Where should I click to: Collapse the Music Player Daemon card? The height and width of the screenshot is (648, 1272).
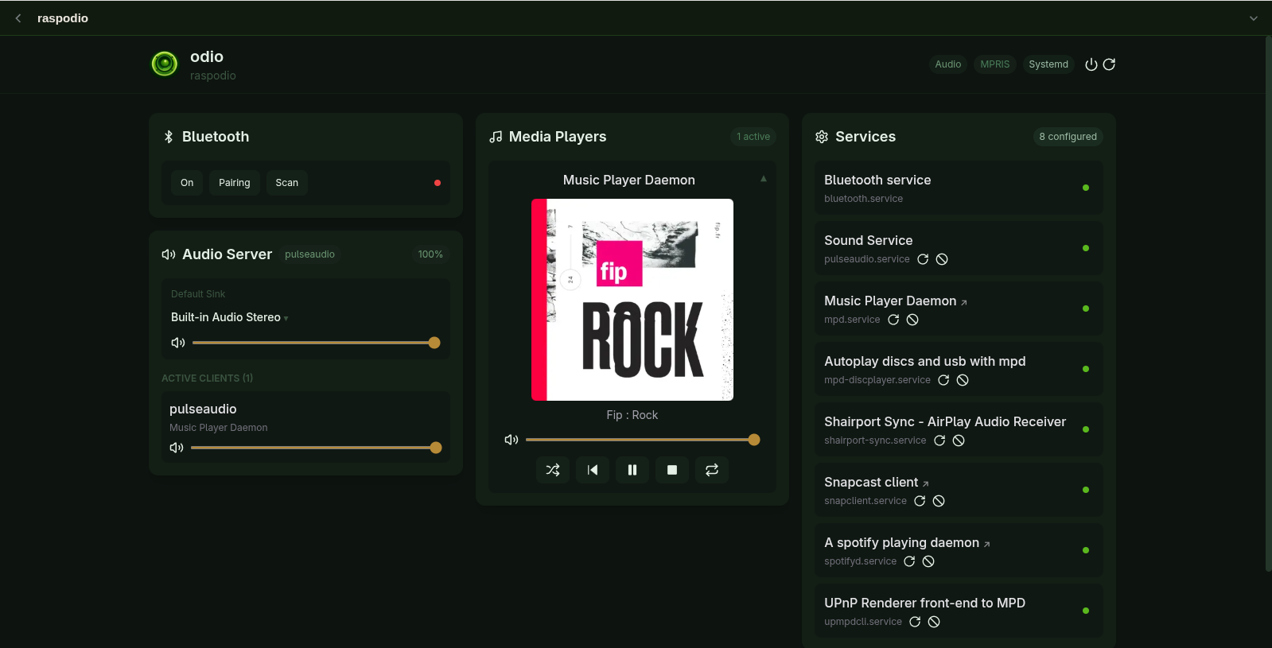click(764, 179)
